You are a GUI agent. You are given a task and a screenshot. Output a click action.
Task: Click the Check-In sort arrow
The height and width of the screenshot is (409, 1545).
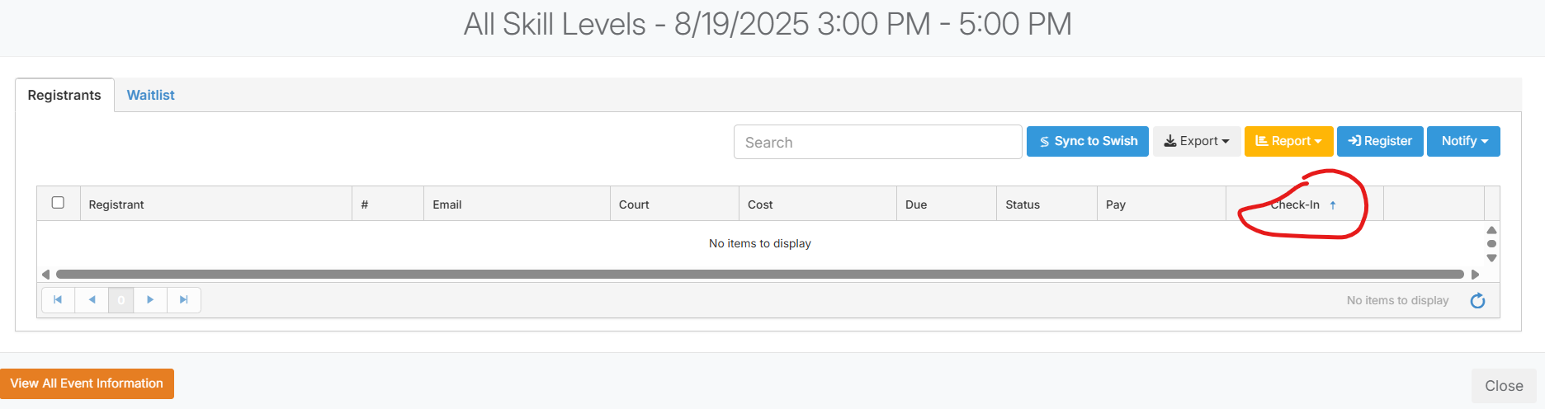tap(1333, 205)
